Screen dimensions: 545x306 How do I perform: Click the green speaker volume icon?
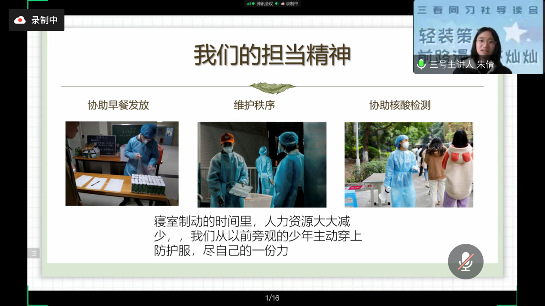(277, 3)
